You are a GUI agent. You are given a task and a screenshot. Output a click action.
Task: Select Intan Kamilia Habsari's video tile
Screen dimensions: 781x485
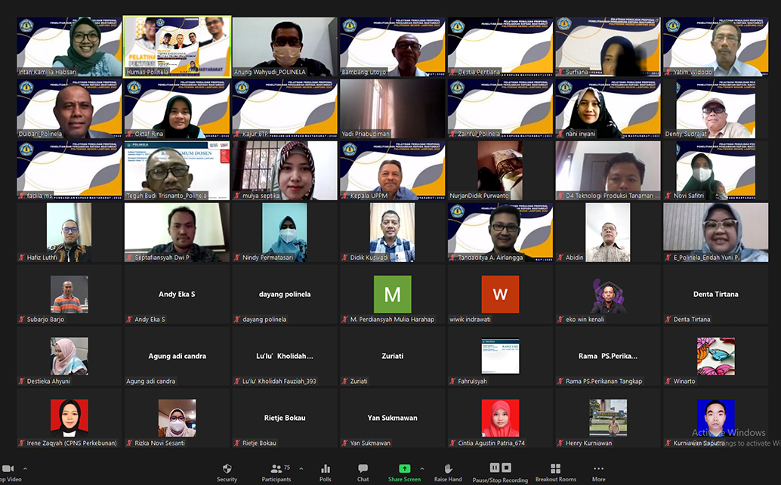pyautogui.click(x=69, y=46)
